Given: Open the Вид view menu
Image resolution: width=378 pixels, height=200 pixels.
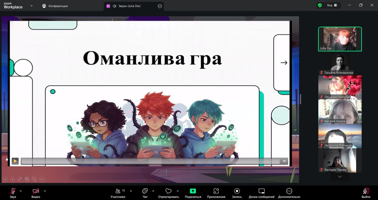Looking at the screenshot, I should tap(332, 5).
